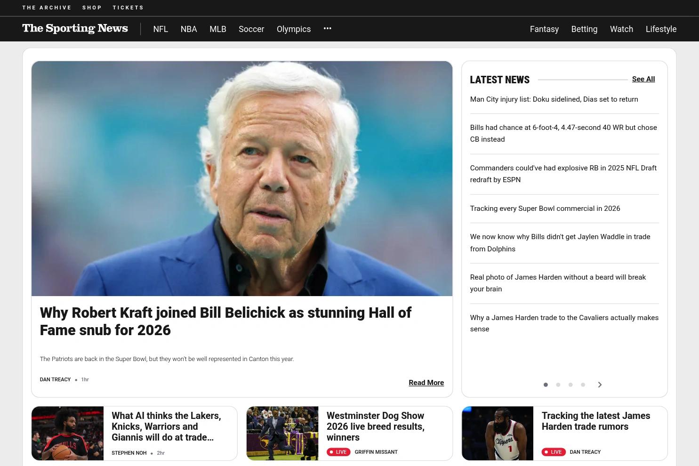Click LIVE badge on Harden rumors card

554,452
